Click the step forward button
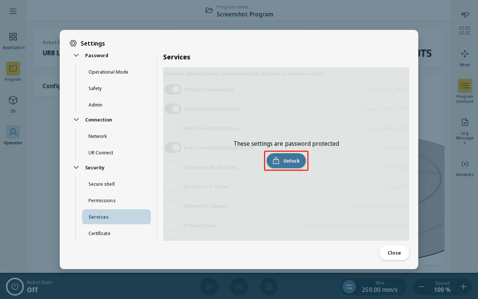Viewport: 478px width, 299px height. [239, 287]
